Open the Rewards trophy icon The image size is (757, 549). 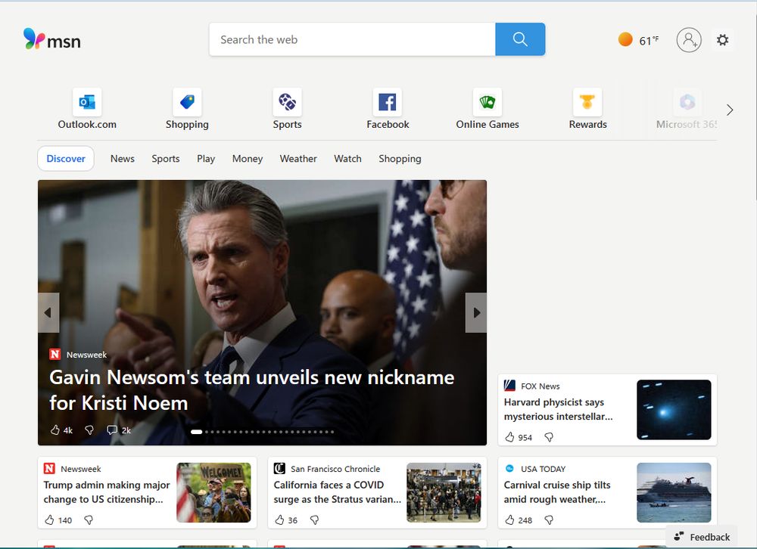587,102
